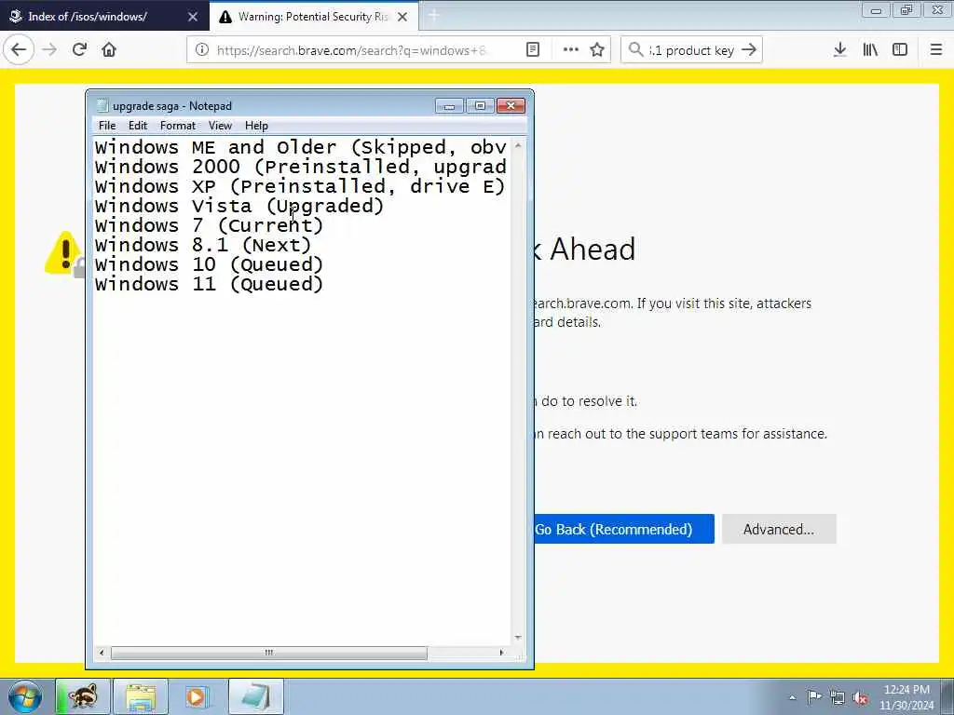Close the upgrade saga Notepad window
Image resolution: width=954 pixels, height=715 pixels.
[511, 106]
